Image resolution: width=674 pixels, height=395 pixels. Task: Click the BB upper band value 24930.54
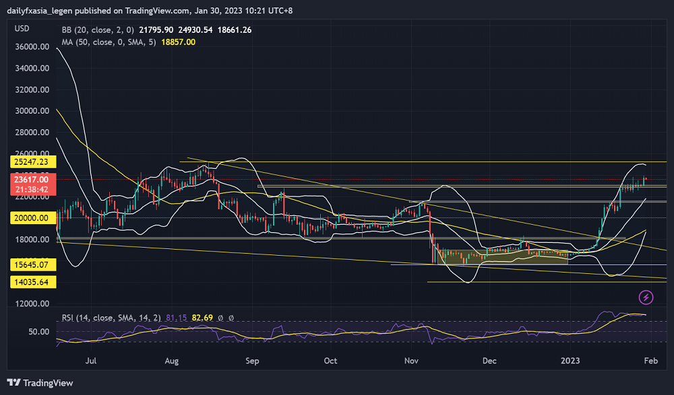click(195, 30)
